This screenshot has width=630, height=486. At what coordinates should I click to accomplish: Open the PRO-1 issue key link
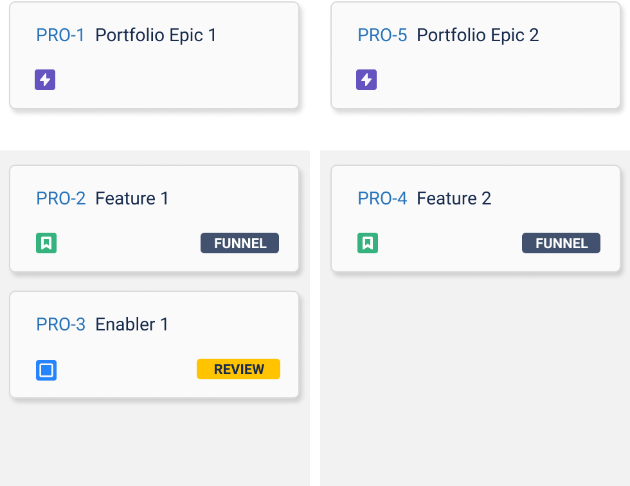tap(60, 35)
